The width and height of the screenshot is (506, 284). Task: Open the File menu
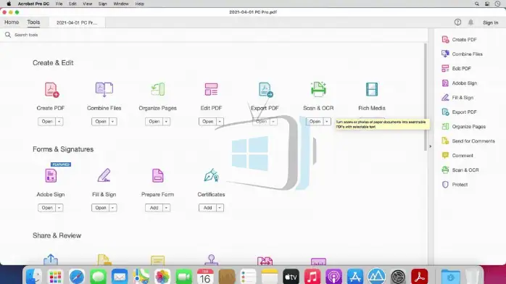click(59, 4)
